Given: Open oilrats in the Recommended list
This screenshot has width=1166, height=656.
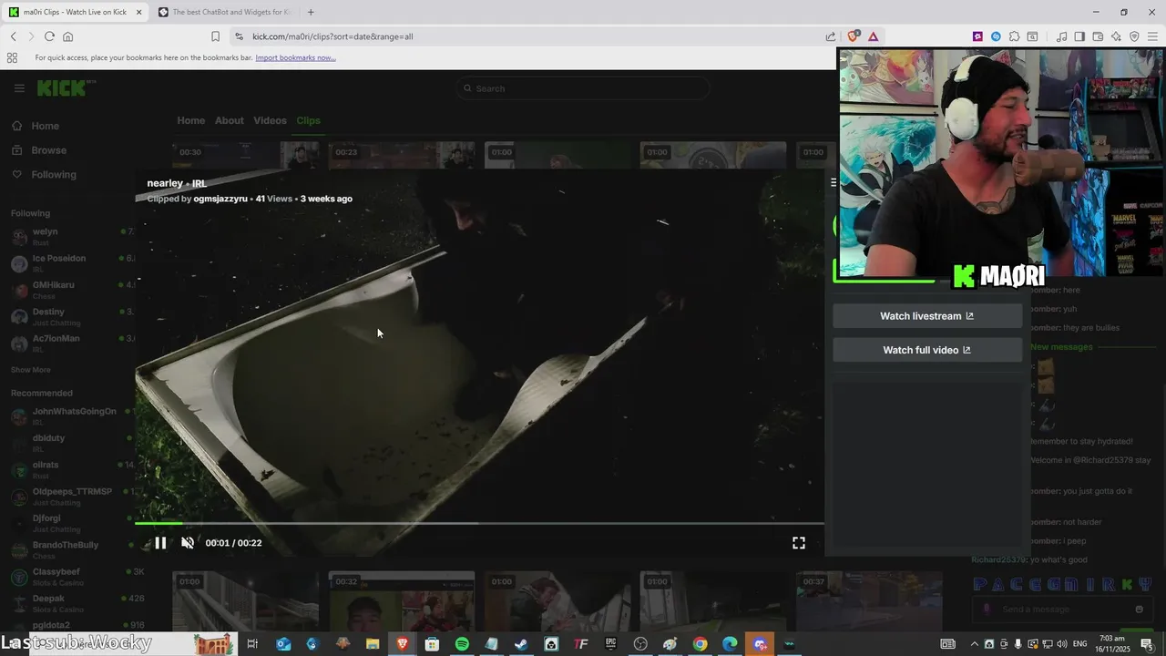Looking at the screenshot, I should pyautogui.click(x=73, y=470).
